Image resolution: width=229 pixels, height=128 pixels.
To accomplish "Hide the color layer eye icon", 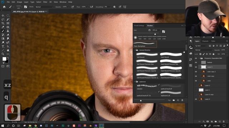I will (196, 81).
